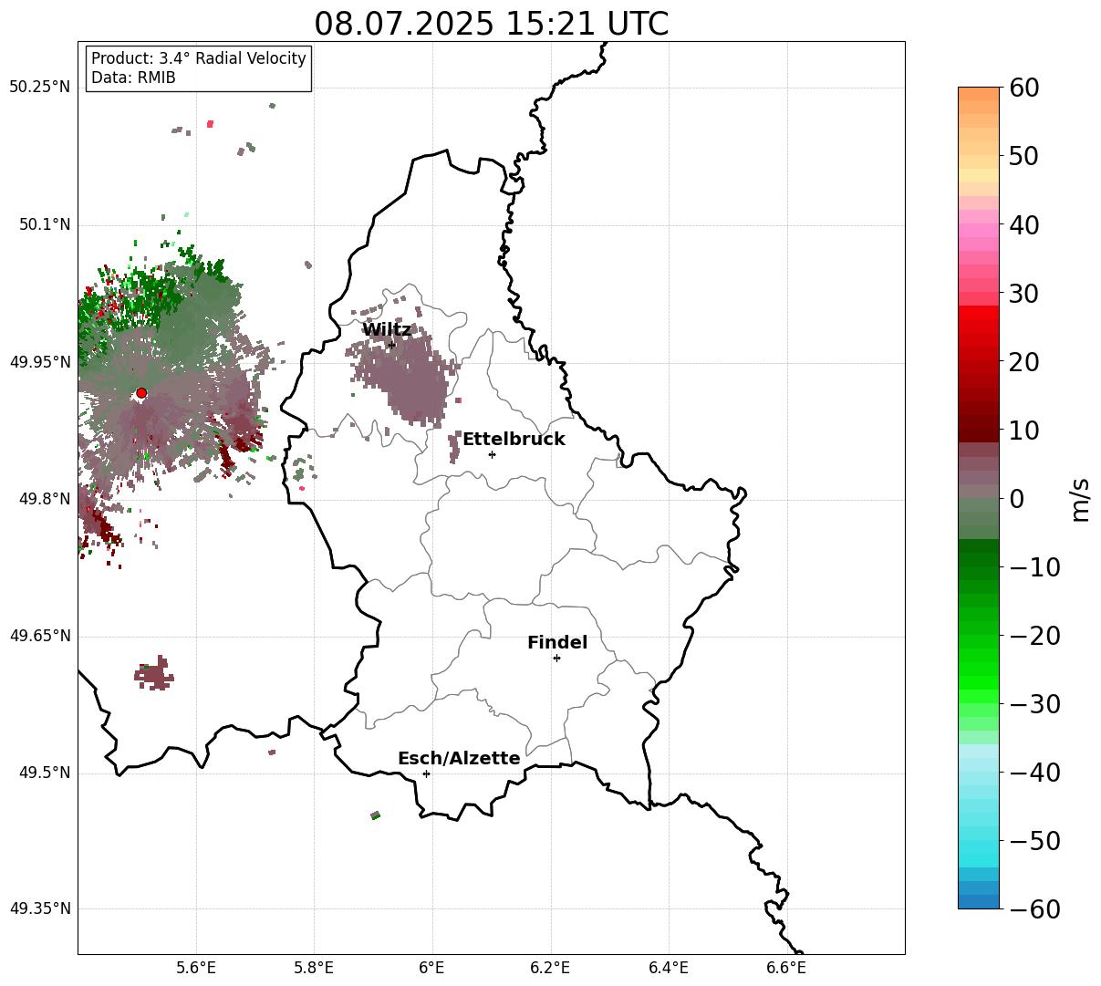This screenshot has height=986, width=1101.
Task: Click the 6°E longitude label
Action: (x=432, y=968)
